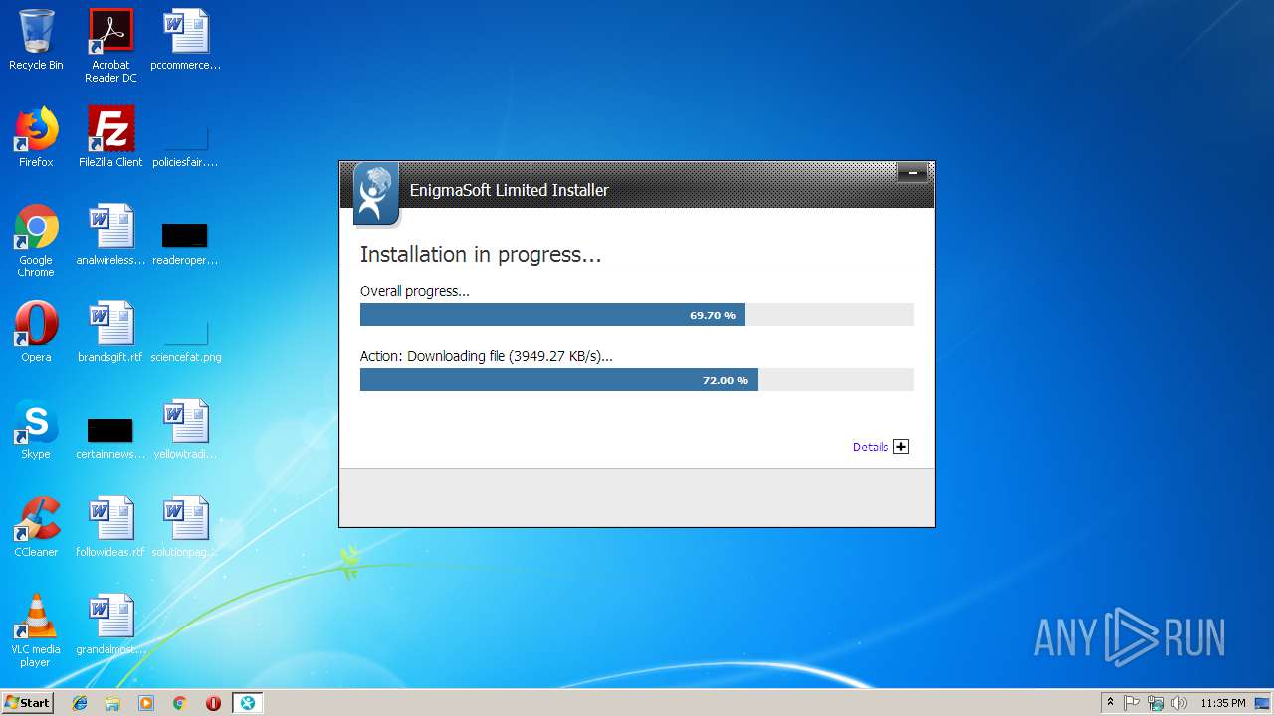The width and height of the screenshot is (1274, 716).
Task: Click Chrome icon in the taskbar
Action: coord(180,703)
